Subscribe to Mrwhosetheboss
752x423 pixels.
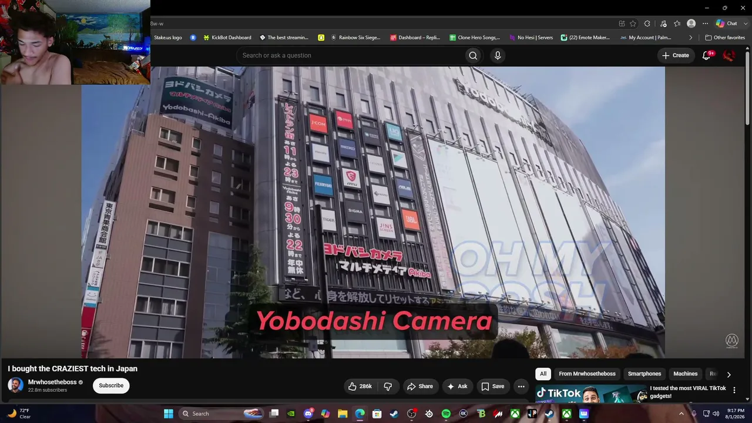click(x=111, y=385)
